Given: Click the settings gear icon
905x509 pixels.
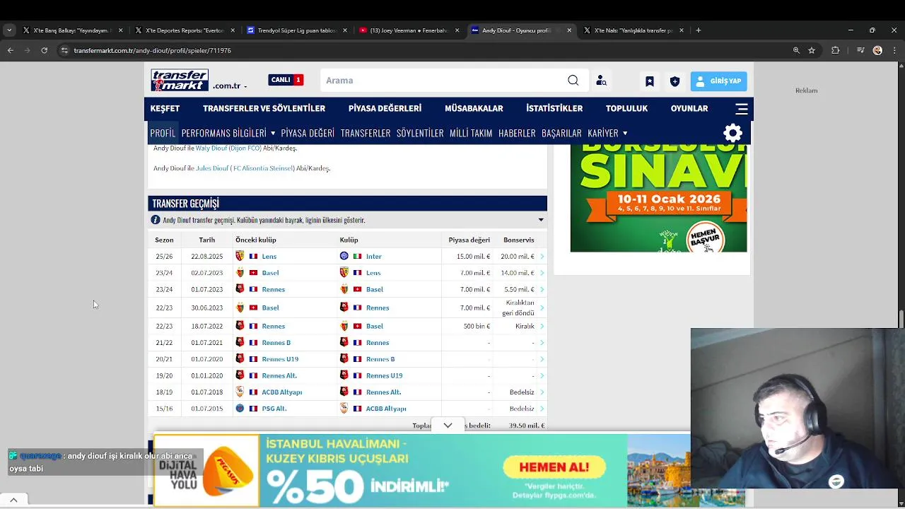Looking at the screenshot, I should point(733,133).
